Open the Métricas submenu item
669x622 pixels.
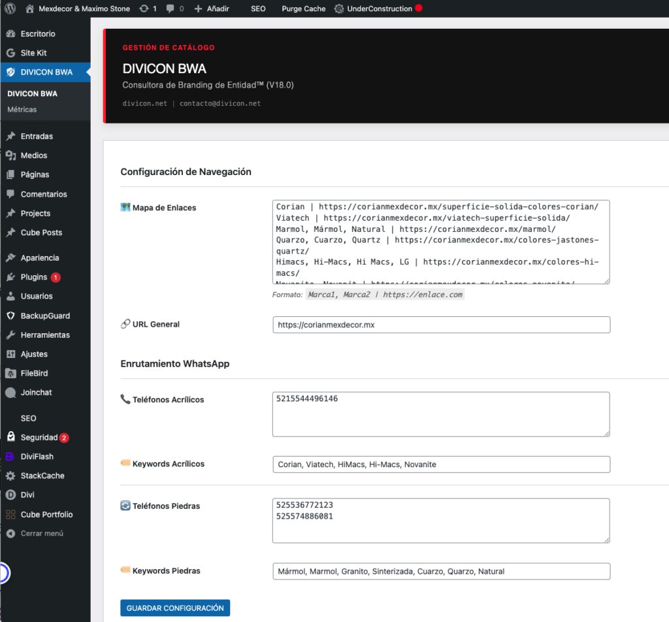pos(22,110)
